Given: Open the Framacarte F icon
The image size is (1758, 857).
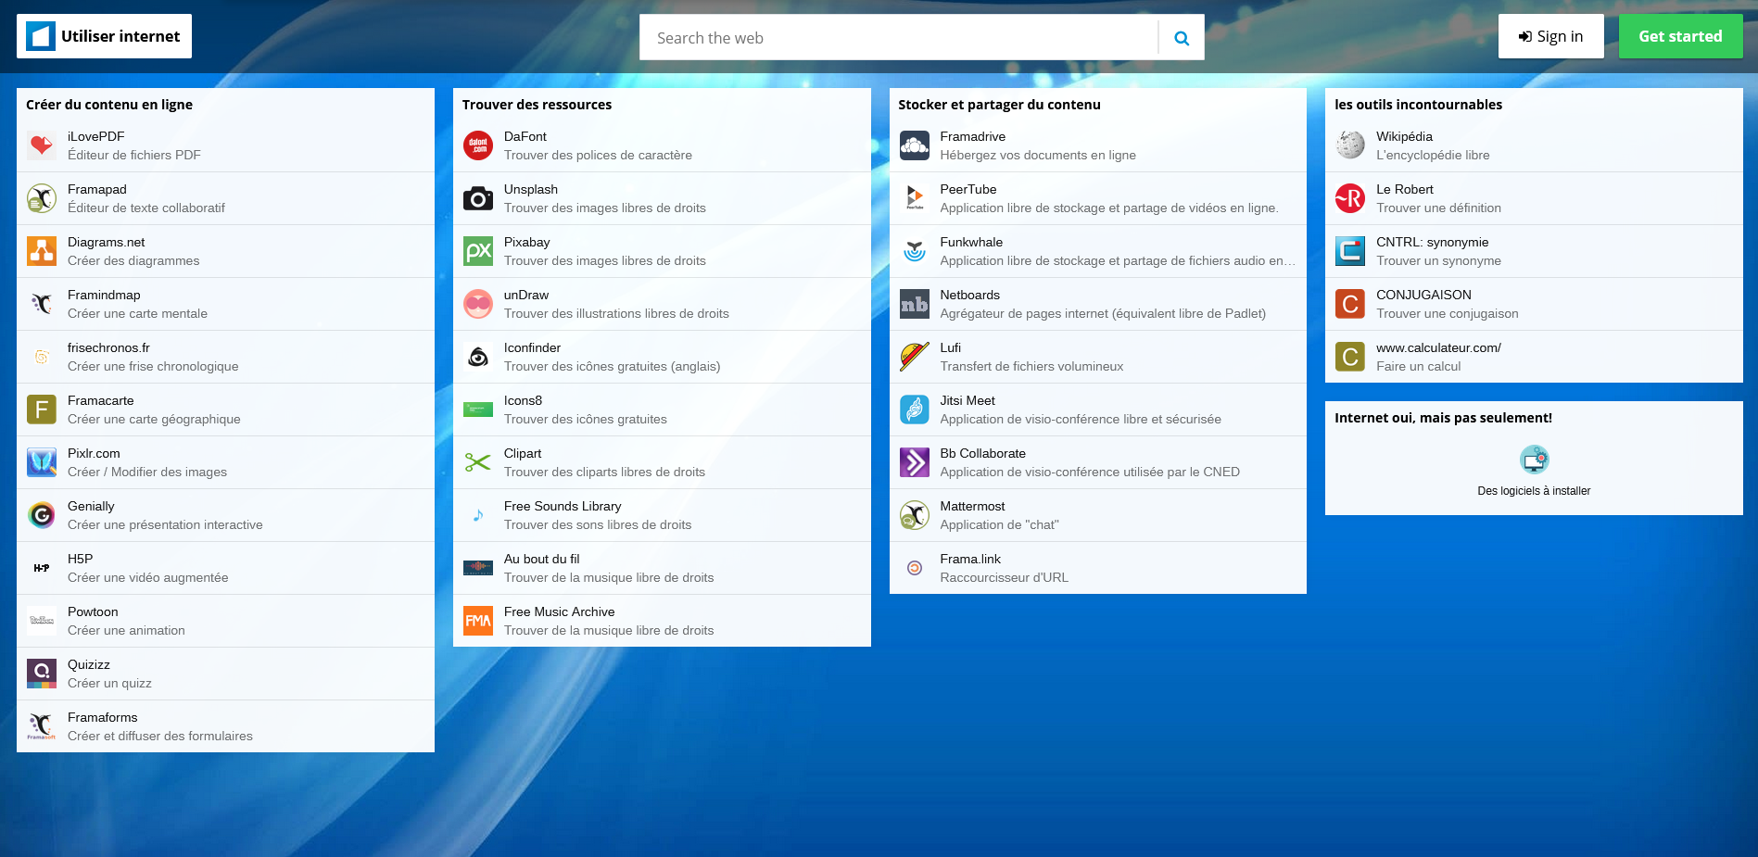Looking at the screenshot, I should pyautogui.click(x=42, y=410).
